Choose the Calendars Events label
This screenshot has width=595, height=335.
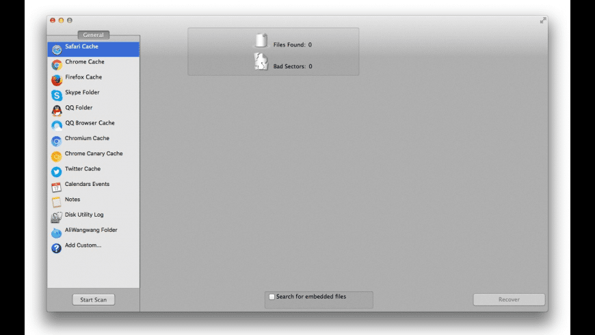tap(87, 184)
